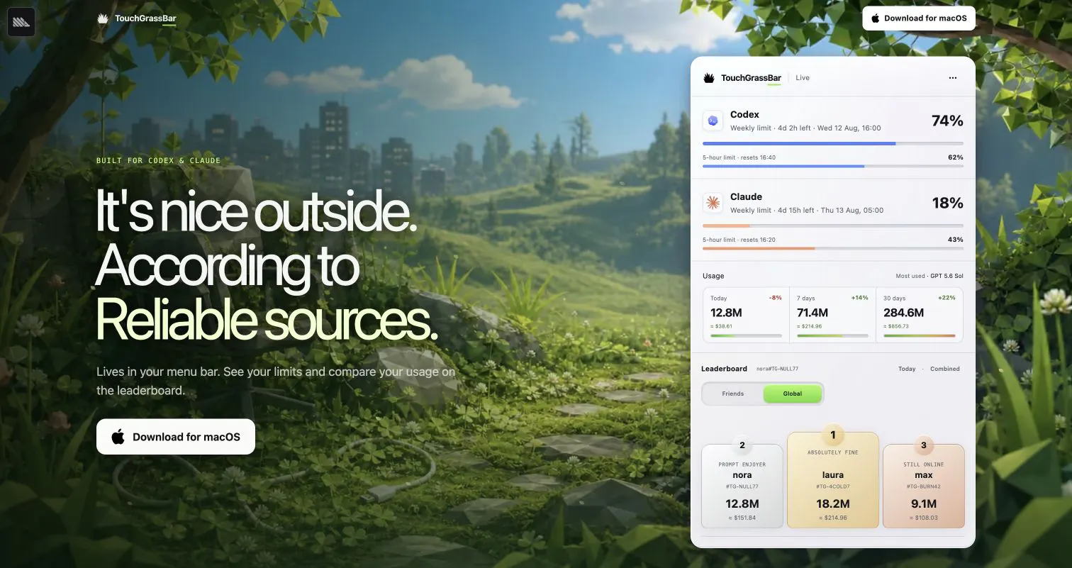
Task: Click the +22% change for 30 days
Action: (x=947, y=298)
